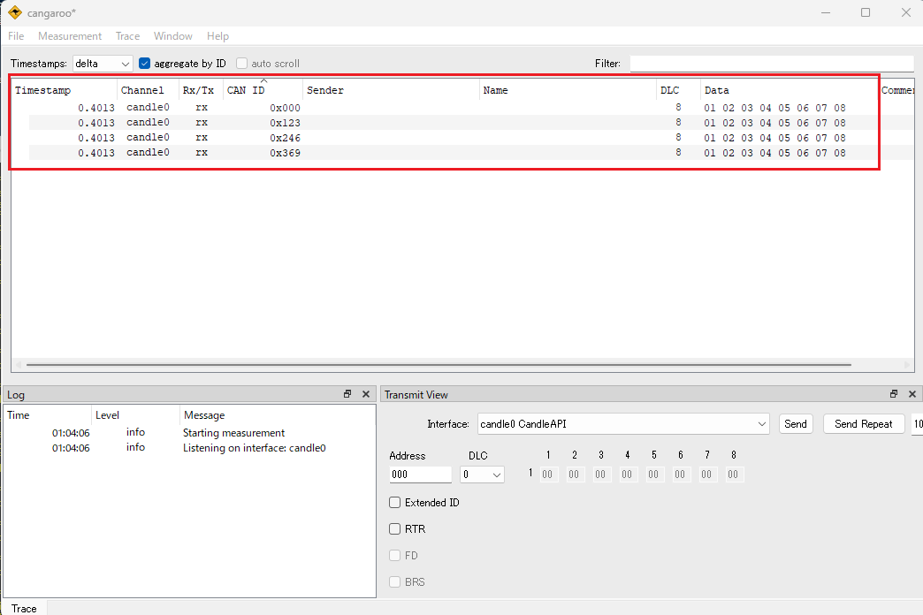Sort by Timestamp column header
Image resolution: width=923 pixels, height=615 pixels.
(x=65, y=90)
